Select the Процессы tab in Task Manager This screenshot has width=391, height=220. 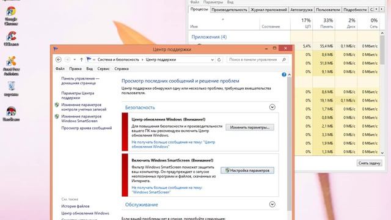click(199, 9)
